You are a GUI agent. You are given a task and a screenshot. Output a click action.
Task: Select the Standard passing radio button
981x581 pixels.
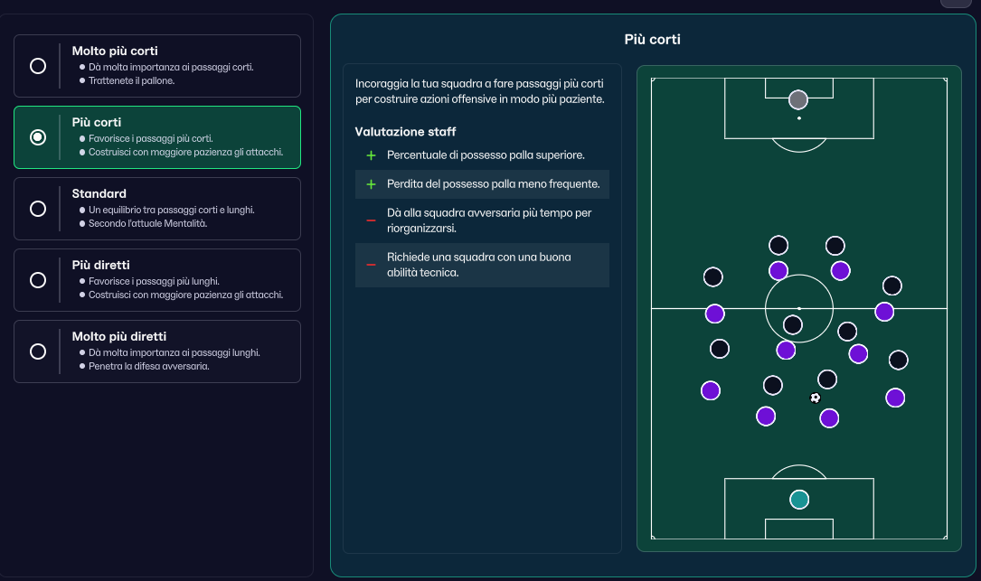coord(38,208)
